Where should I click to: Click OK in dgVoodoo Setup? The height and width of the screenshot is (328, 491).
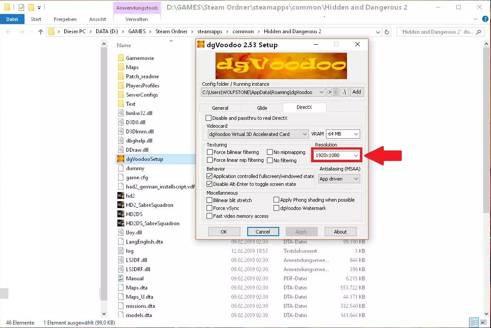coord(224,232)
